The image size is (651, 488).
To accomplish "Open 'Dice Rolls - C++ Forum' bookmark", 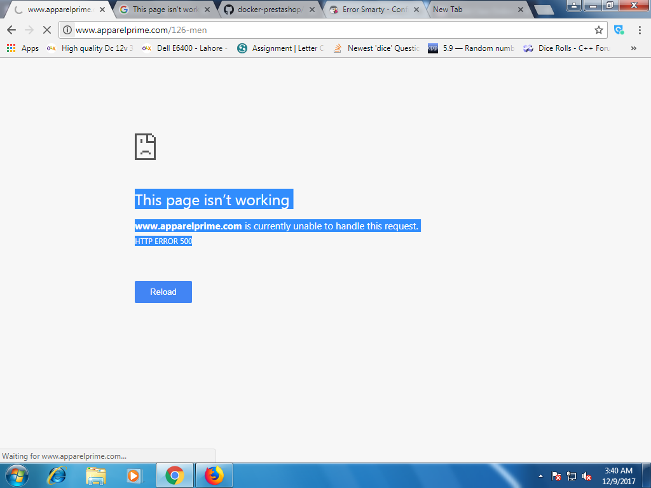I will pyautogui.click(x=566, y=48).
